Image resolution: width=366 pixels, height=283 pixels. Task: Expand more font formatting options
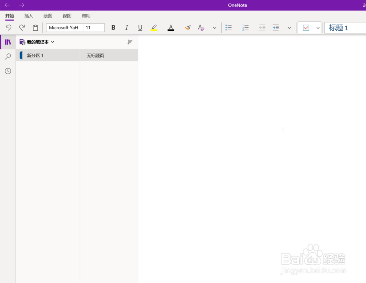point(214,28)
